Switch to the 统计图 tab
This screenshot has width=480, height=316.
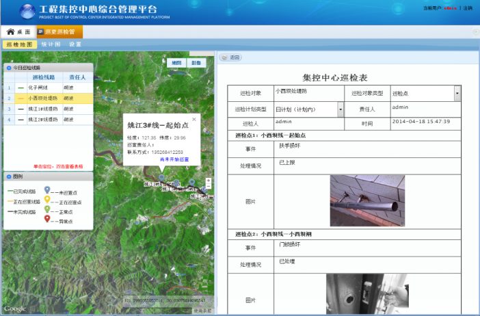(x=51, y=44)
